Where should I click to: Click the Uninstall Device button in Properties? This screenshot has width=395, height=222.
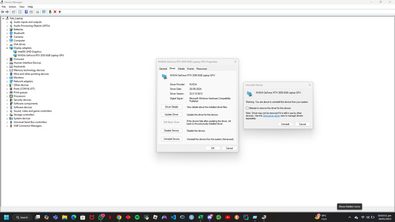click(172, 139)
